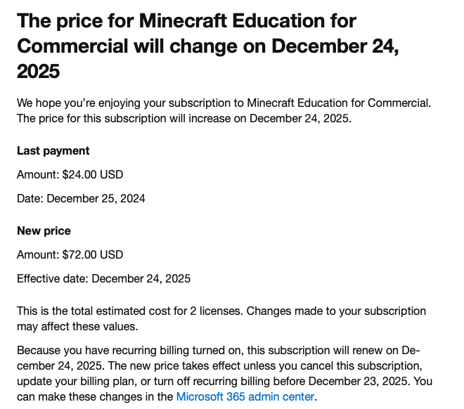Click 'can make these changes in the' text
Viewport: 464px width, 409px height.
click(x=95, y=396)
